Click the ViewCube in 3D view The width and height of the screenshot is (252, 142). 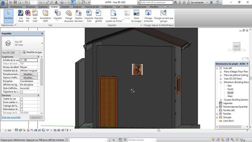(x=236, y=47)
